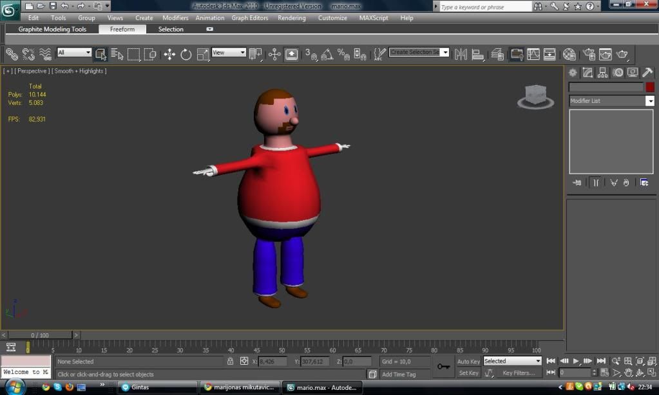This screenshot has height=395, width=659.
Task: Open the 3ds Max application menu button
Action: click(x=9, y=9)
